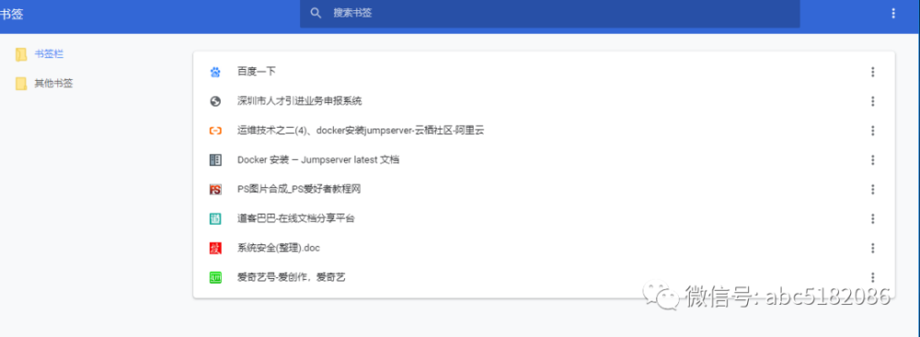Click the 阿里云 orange favicon
This screenshot has width=920, height=337.
click(215, 130)
